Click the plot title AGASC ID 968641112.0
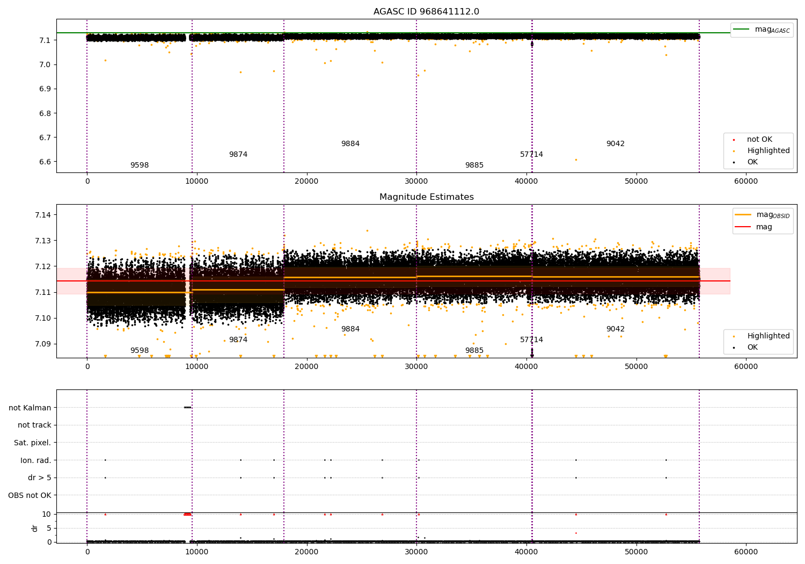Viewport: 805px width, 564px height. (426, 12)
